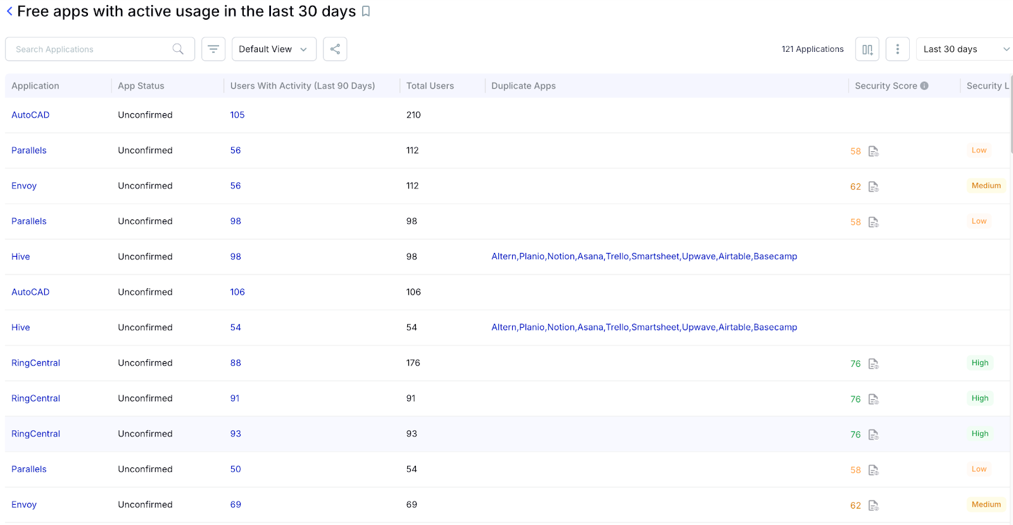Click active users count 50 for Parallels
Image resolution: width=1013 pixels, height=525 pixels.
pyautogui.click(x=236, y=469)
